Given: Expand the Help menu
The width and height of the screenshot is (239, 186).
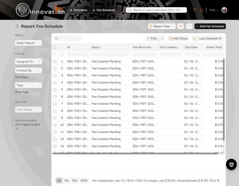Looking at the screenshot, I should tap(214, 10).
